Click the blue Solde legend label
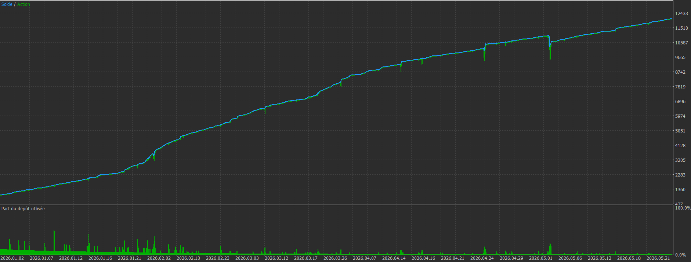 point(7,4)
